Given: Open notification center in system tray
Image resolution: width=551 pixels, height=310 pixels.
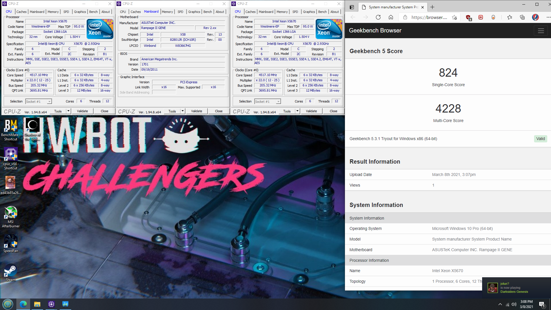Looking at the screenshot, I should click(x=542, y=304).
